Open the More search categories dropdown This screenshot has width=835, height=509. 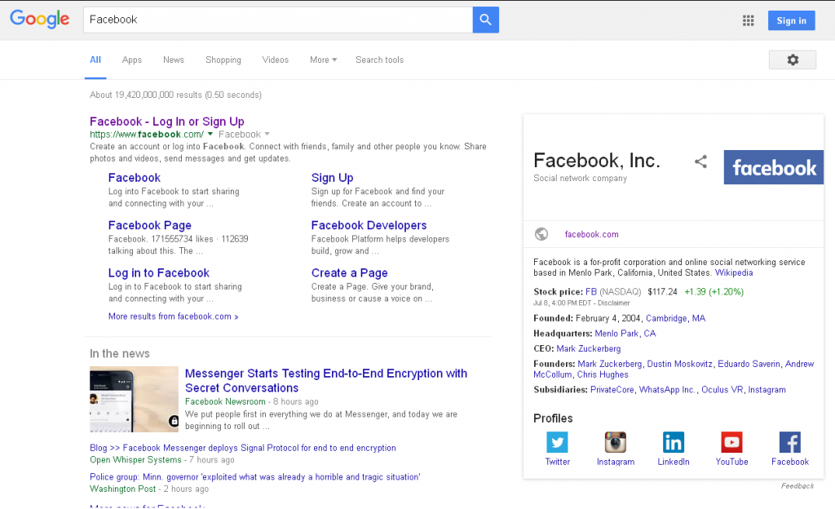click(x=323, y=60)
